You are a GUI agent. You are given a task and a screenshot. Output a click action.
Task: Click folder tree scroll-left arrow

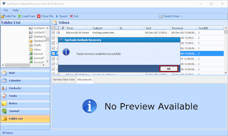pos(3,65)
